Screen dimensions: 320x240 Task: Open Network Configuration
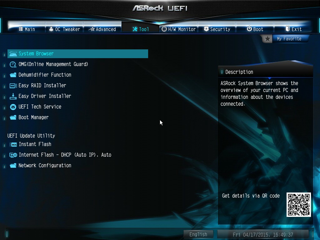click(45, 166)
